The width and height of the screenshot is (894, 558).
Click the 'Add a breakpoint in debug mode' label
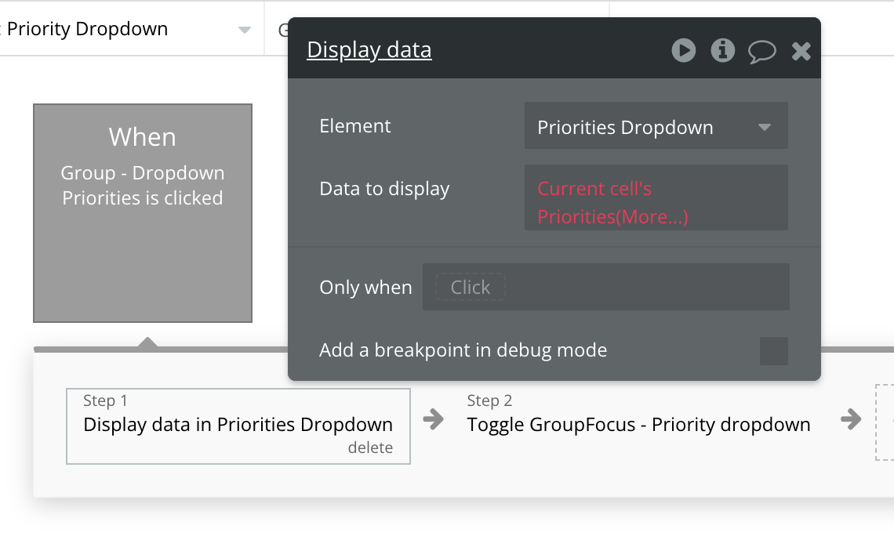[x=463, y=350]
